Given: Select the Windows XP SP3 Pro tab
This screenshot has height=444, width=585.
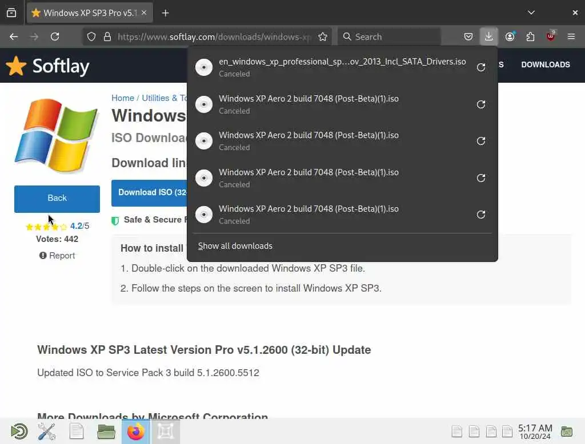Looking at the screenshot, I should click(x=90, y=13).
